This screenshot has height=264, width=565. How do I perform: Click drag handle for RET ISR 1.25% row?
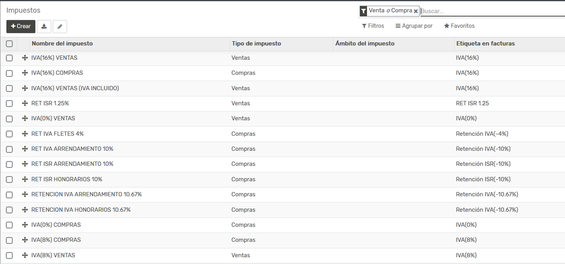[x=25, y=103]
